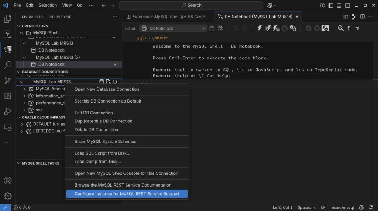Click the HEX icon in editor title bar
This screenshot has height=211, width=378.
345,17
